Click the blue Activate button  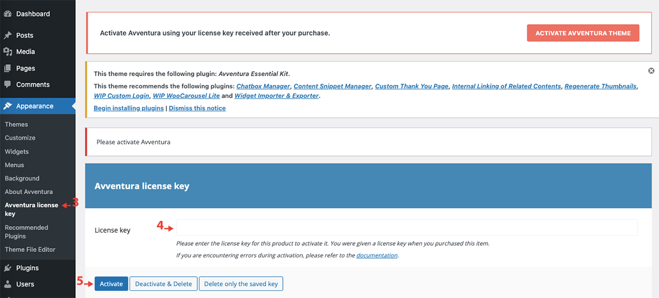tap(111, 284)
